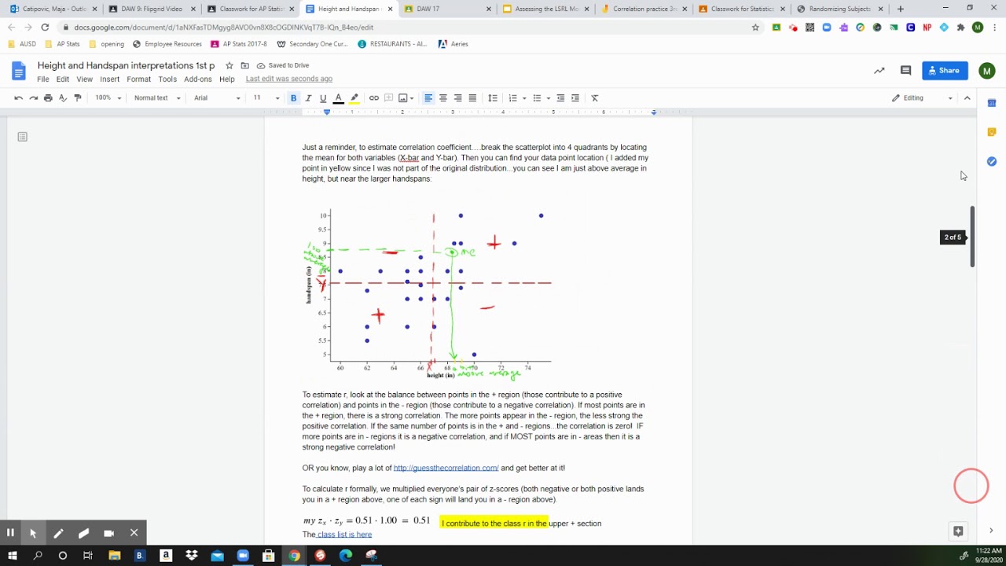Set center text alignment

click(x=443, y=97)
